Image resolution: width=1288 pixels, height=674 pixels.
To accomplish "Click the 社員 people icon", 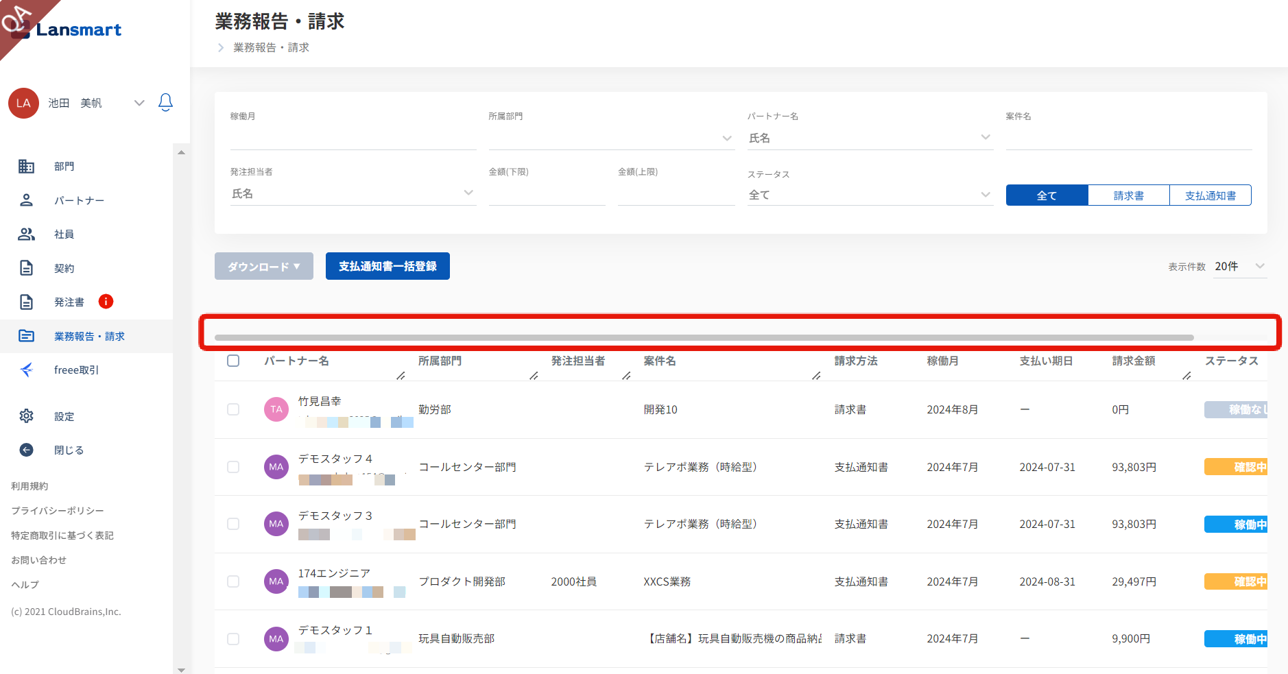I will pos(26,234).
